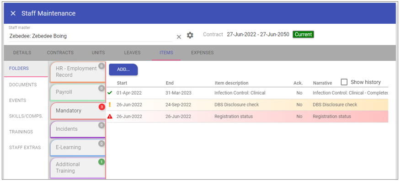400x181 pixels.
Task: Open the HR - Employment Record folder
Action: tap(78, 72)
